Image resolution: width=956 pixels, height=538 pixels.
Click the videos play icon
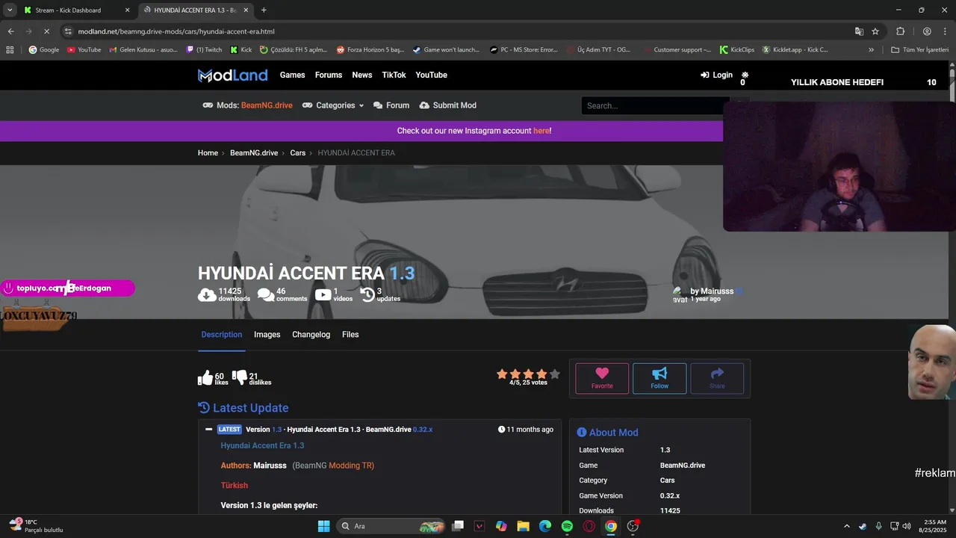click(323, 294)
